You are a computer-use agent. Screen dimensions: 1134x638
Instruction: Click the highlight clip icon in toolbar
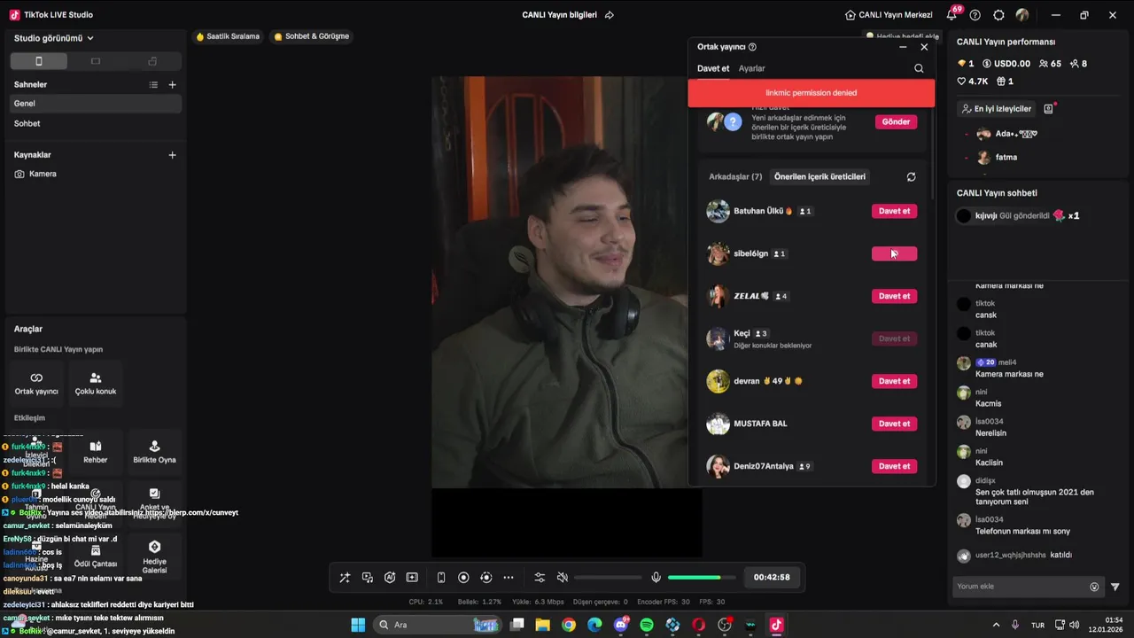[x=412, y=578]
